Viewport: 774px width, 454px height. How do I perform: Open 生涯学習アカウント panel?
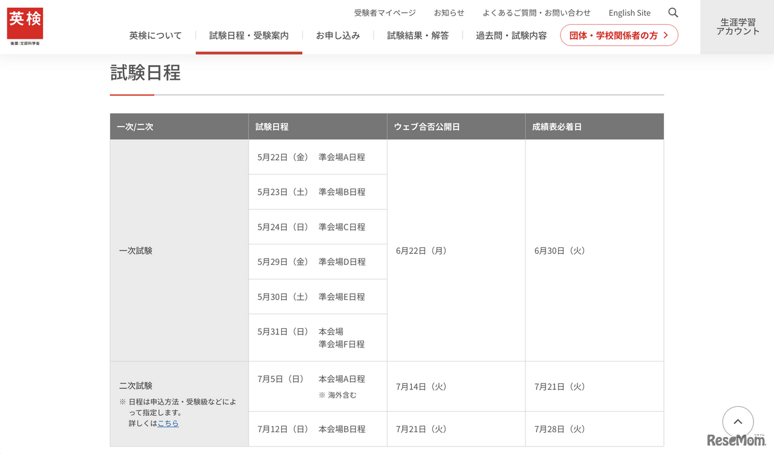(x=737, y=27)
